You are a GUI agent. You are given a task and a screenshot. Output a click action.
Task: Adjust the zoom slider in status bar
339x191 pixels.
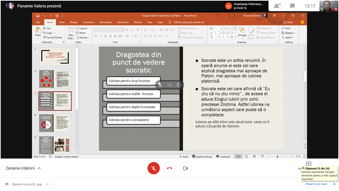(x=277, y=157)
